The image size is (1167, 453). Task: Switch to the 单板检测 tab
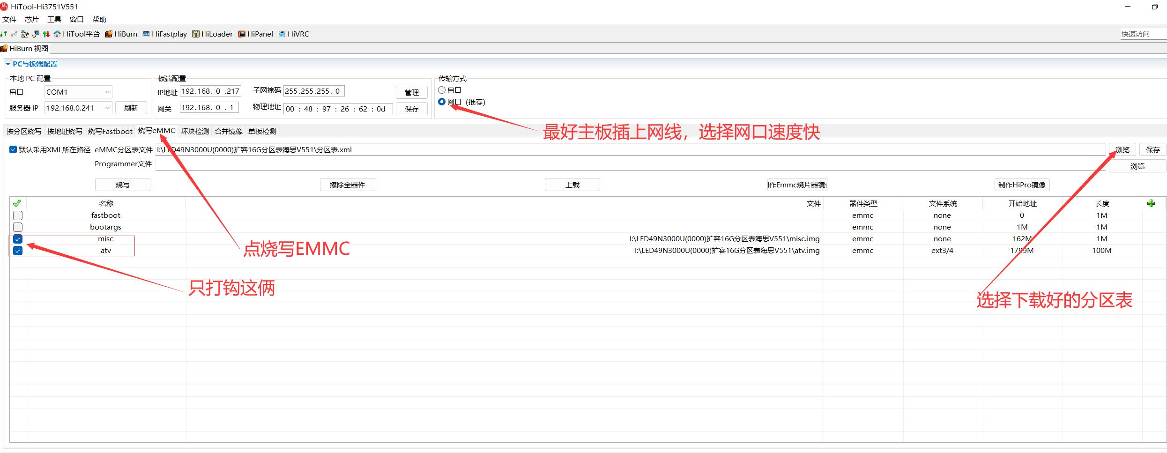pos(262,131)
